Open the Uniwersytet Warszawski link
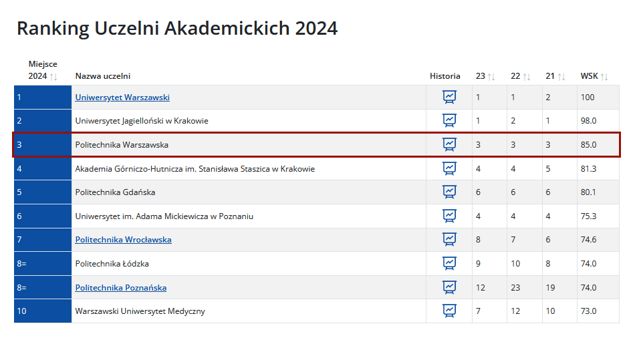The width and height of the screenshot is (637, 346). pos(122,98)
